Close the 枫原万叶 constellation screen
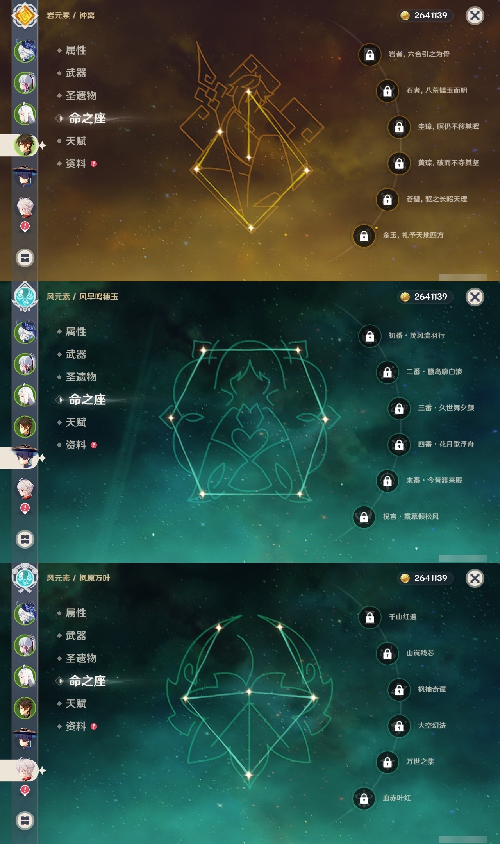 coord(475,578)
